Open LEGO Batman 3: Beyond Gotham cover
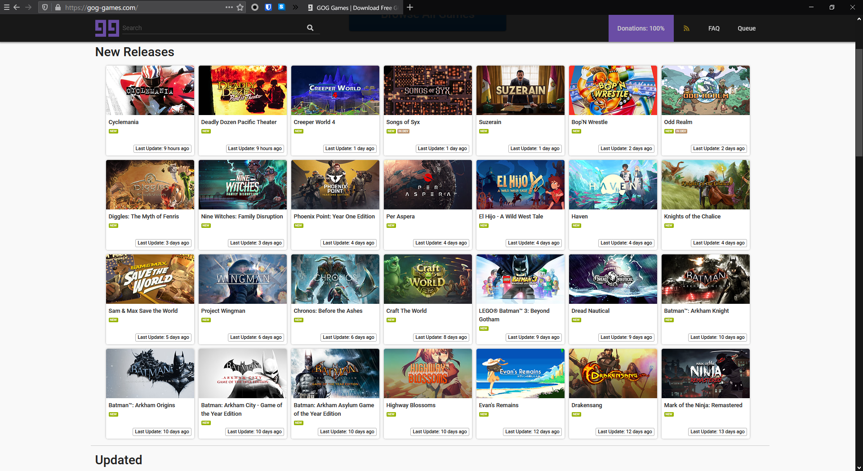863x471 pixels. (x=520, y=279)
